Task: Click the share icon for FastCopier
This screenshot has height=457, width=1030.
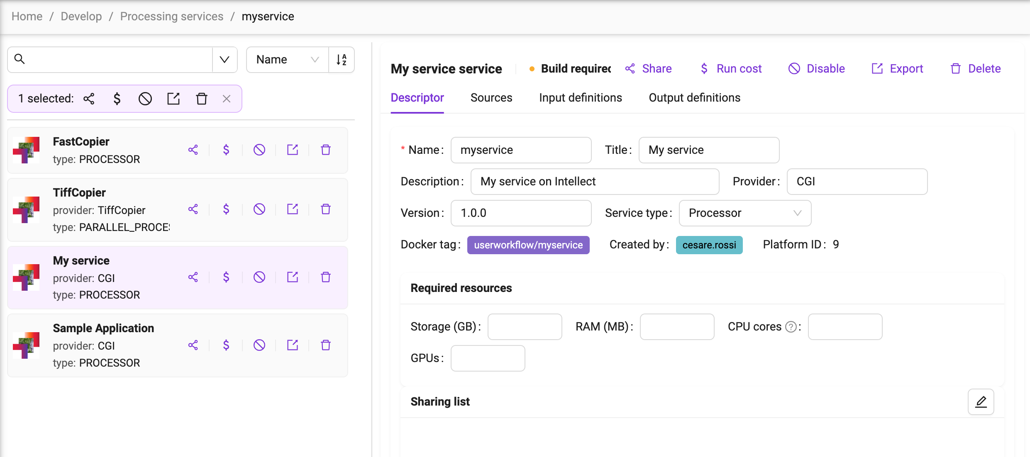Action: click(x=193, y=150)
